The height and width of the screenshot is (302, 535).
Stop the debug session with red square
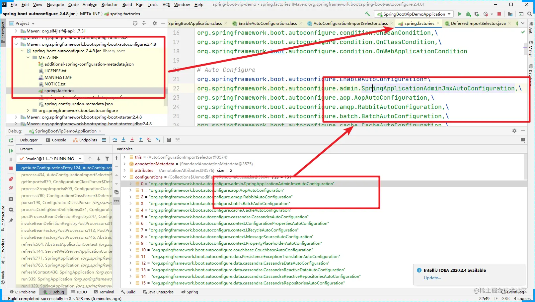11,168
